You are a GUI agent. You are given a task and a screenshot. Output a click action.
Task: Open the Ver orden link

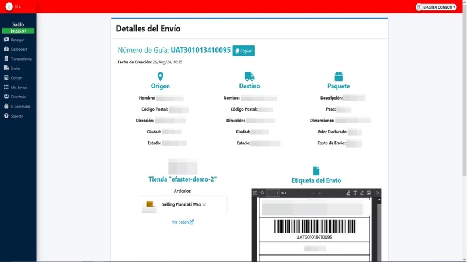pos(182,222)
